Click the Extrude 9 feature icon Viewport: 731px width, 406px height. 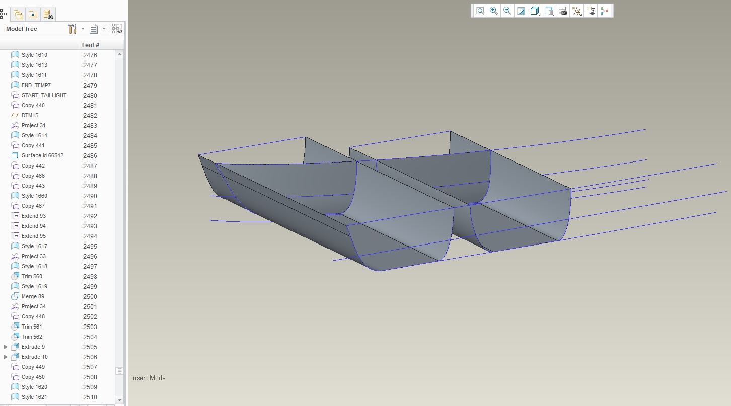coord(15,347)
